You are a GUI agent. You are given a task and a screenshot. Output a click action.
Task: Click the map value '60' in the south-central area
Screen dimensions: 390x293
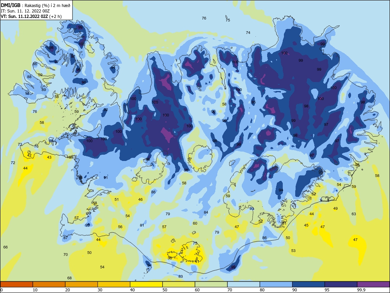click(195, 223)
